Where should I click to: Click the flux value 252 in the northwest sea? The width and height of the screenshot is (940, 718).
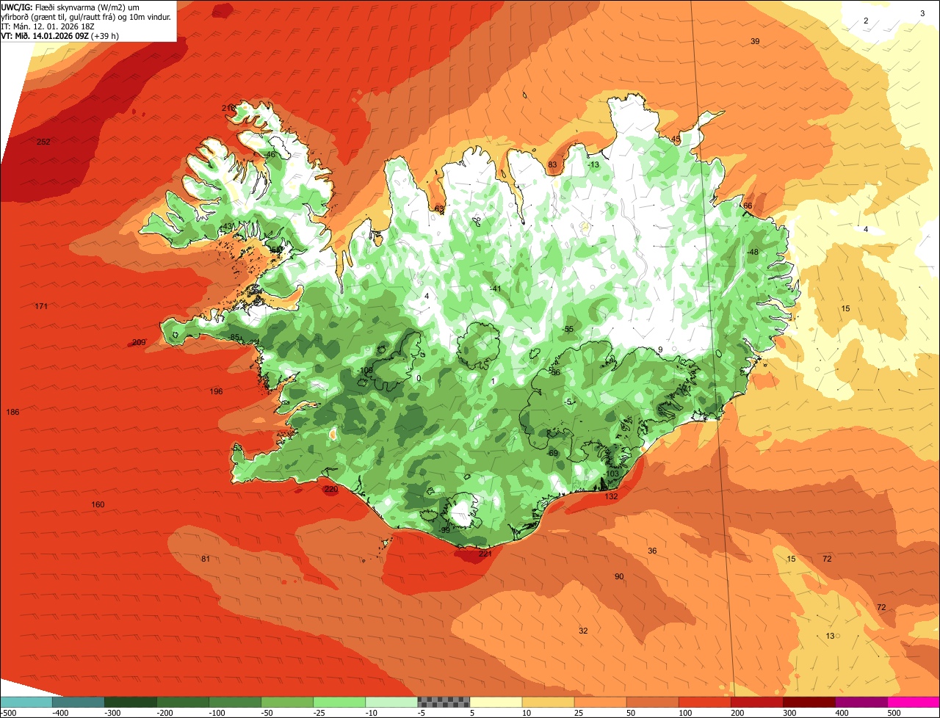[43, 142]
